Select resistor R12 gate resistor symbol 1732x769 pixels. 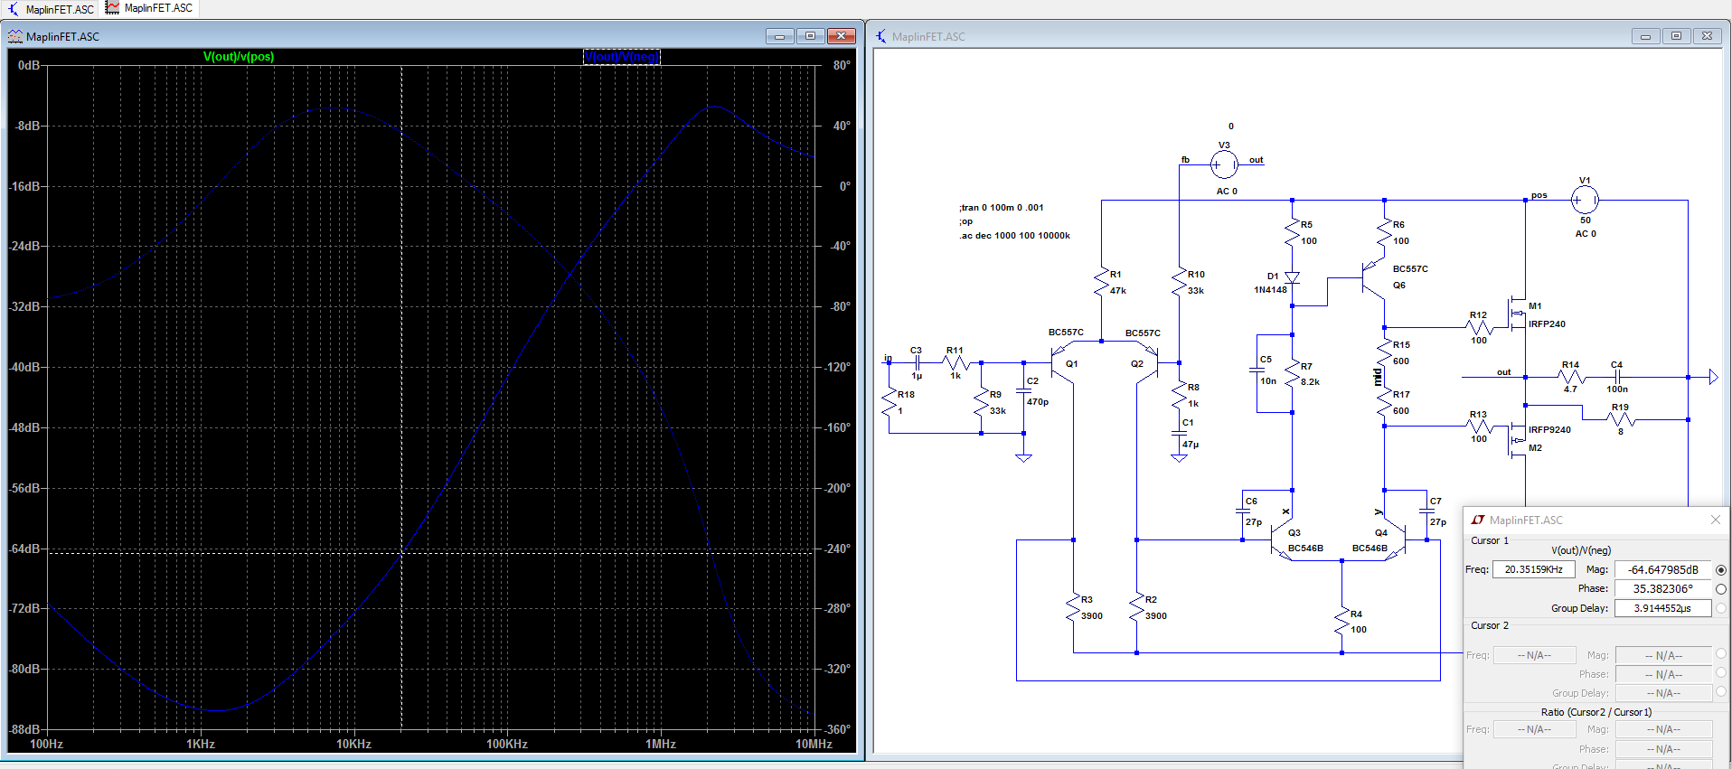point(1478,327)
